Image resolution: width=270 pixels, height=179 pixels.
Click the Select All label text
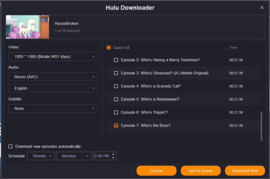pyautogui.click(x=121, y=48)
